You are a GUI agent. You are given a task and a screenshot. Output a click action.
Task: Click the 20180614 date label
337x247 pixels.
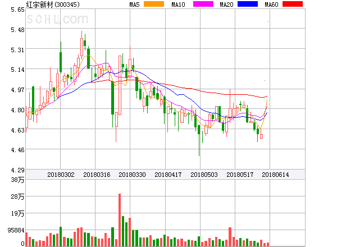tap(275, 175)
